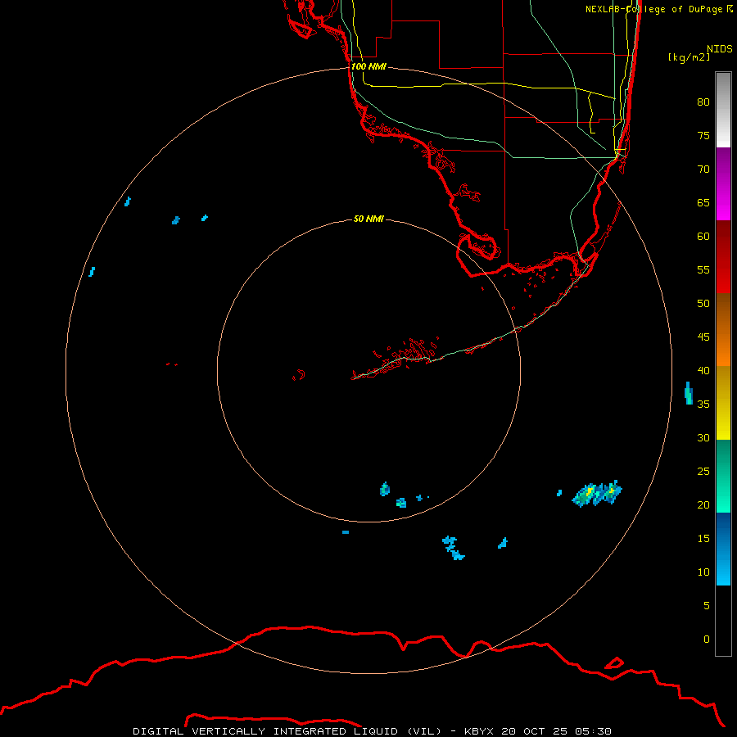Click the NEXLAB-College of DuPage credit text
The width and height of the screenshot is (737, 737).
[x=658, y=9]
